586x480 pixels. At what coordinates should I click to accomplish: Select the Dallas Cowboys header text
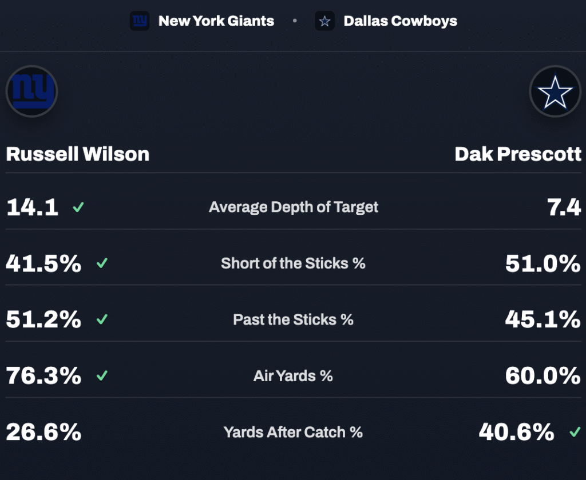tap(400, 21)
